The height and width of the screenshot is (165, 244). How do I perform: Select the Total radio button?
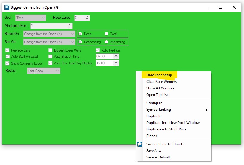(x=106, y=34)
